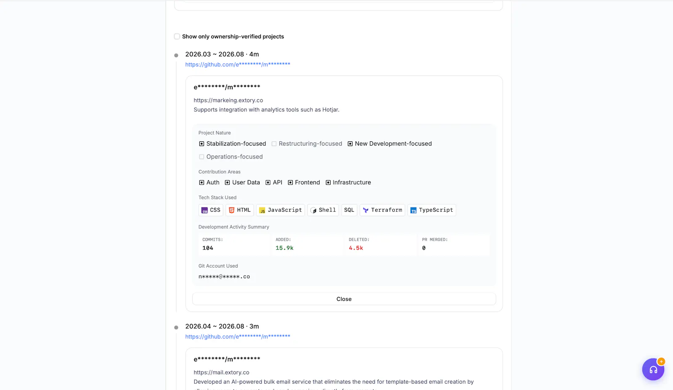Open the first GitHub repository link
673x390 pixels.
(x=238, y=64)
